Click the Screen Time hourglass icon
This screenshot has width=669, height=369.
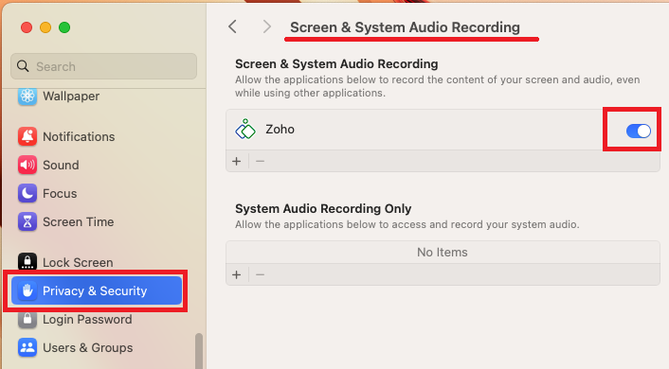(x=27, y=222)
